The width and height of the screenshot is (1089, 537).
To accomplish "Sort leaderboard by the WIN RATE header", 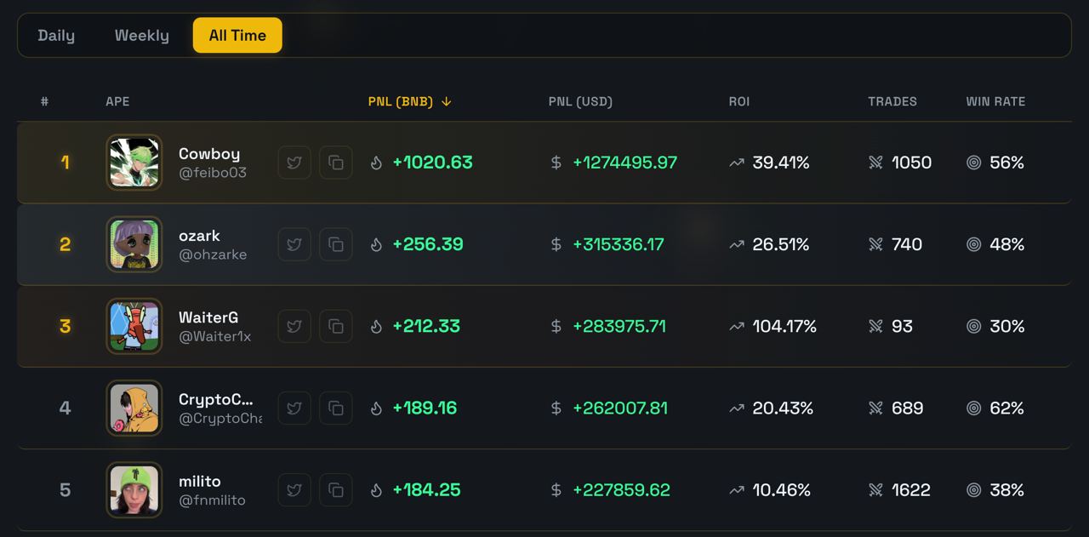I will tap(995, 101).
